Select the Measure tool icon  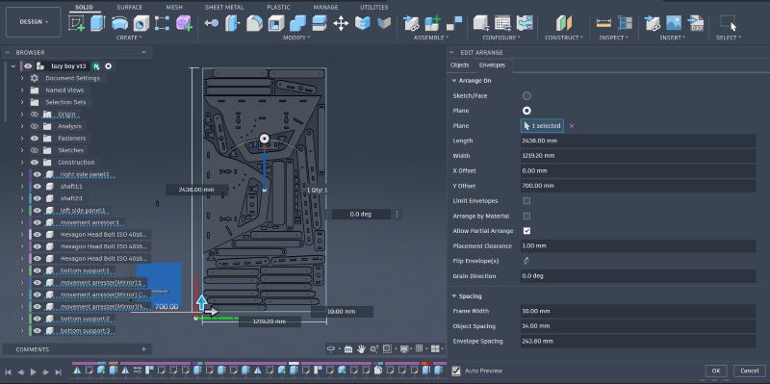click(x=603, y=22)
